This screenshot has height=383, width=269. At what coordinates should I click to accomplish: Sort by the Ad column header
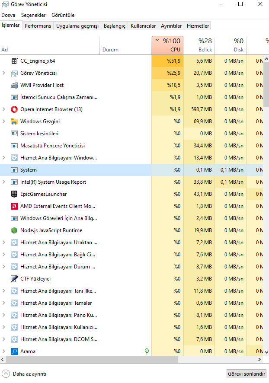click(50, 45)
